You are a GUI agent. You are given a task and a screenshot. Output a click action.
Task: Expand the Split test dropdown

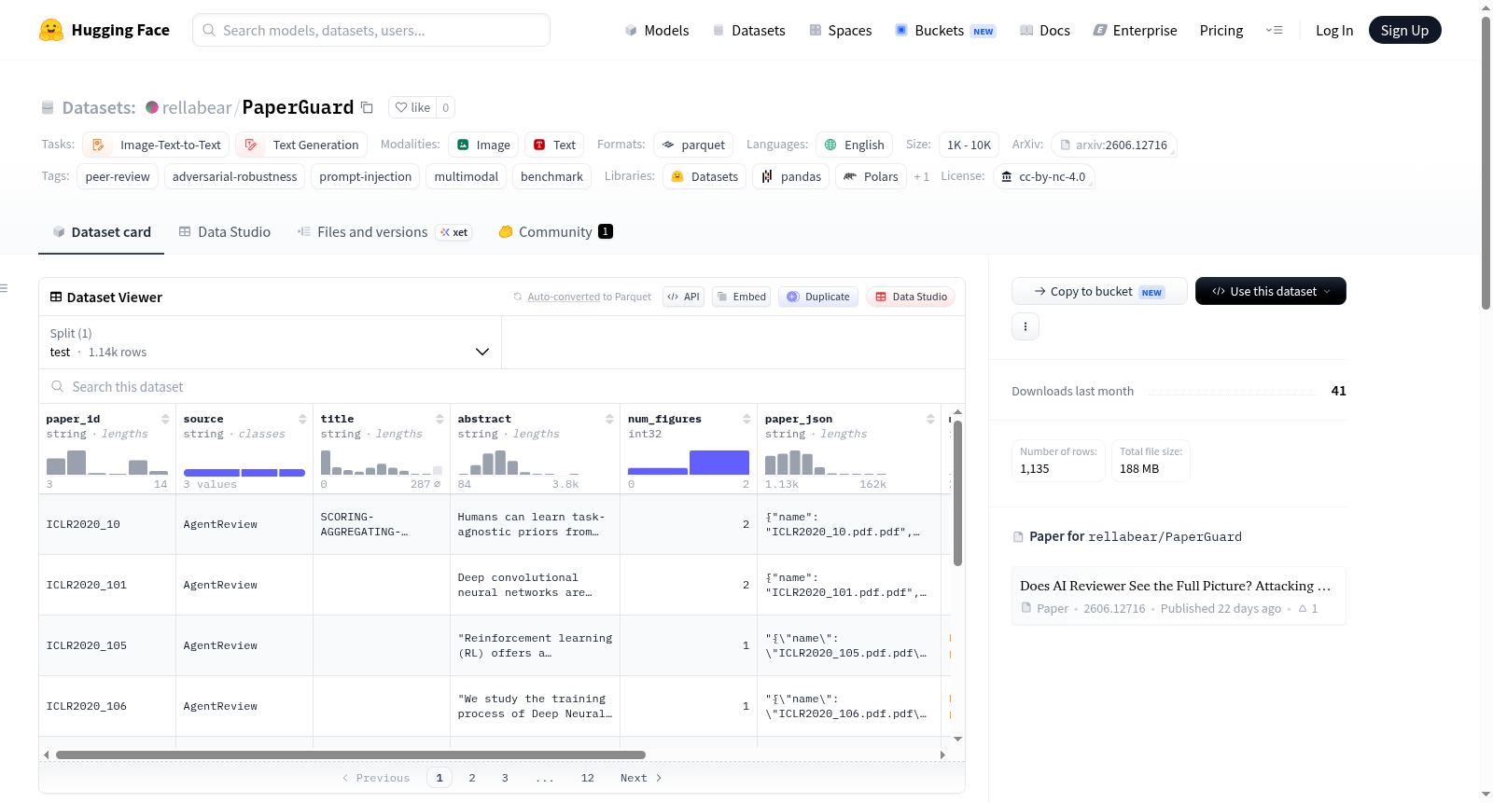[270, 343]
